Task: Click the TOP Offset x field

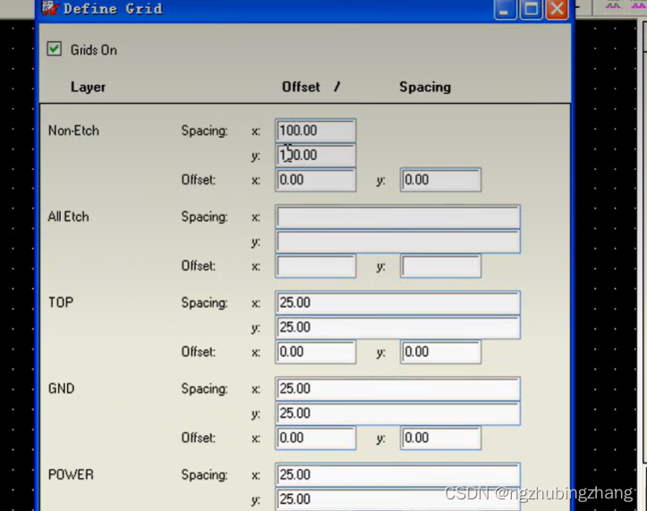Action: (x=316, y=352)
